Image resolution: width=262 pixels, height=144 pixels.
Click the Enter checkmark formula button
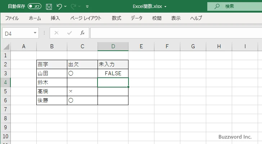[69, 33]
